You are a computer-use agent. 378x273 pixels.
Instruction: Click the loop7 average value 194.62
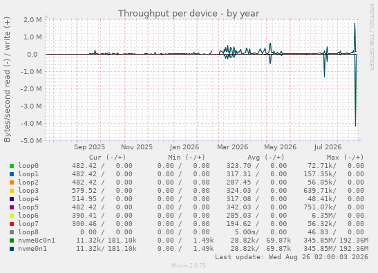click(x=238, y=223)
